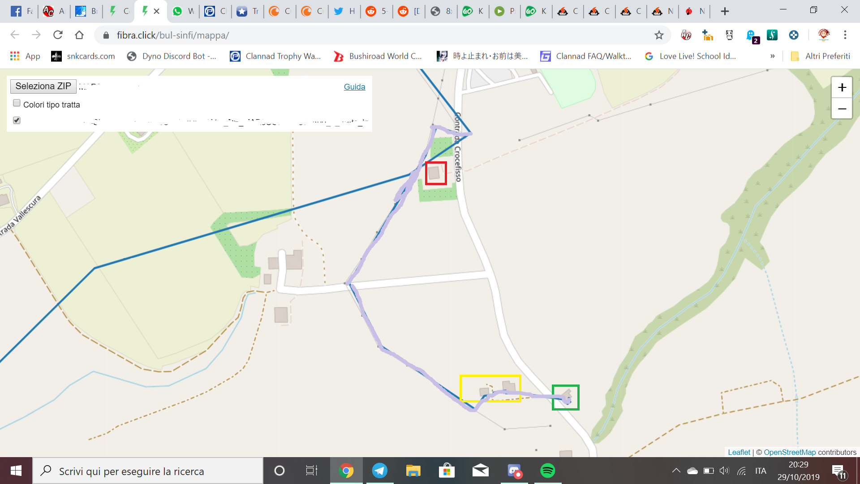Viewport: 860px width, 484px height.
Task: Click the Seleziona ZIP button
Action: (43, 86)
